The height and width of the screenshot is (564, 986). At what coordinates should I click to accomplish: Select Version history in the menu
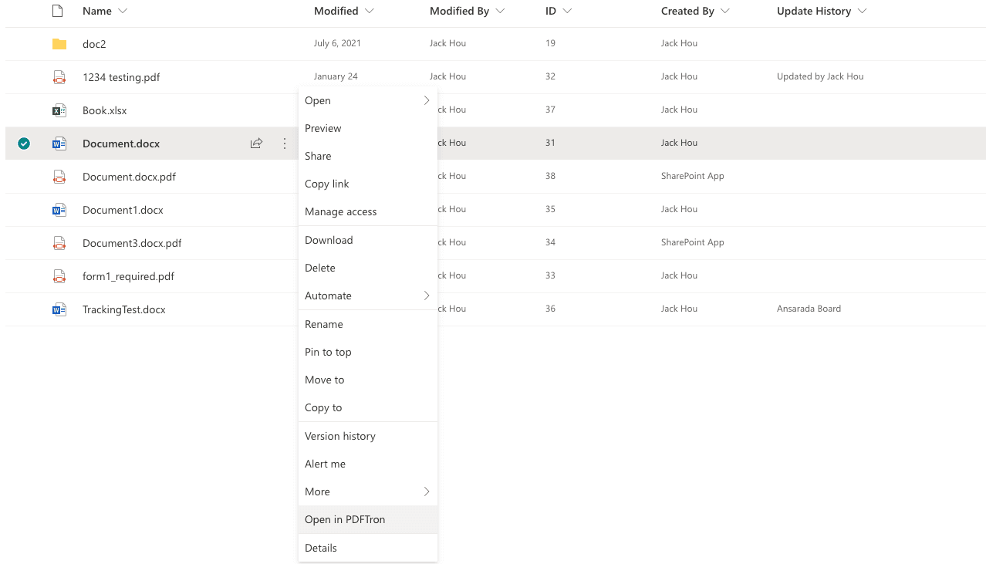coord(340,436)
